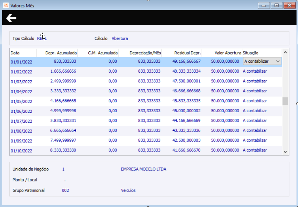The width and height of the screenshot is (298, 207).
Task: Click the Residual Depr. column header
Action: coord(182,53)
